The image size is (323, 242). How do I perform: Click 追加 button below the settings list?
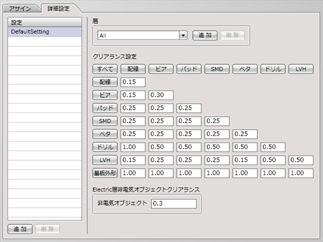pos(20,229)
